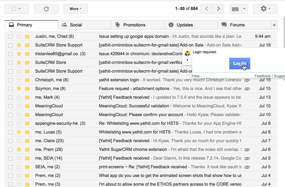This screenshot has width=285, height=187.
Task: Star the me, Mark conversation
Action: point(19,97)
